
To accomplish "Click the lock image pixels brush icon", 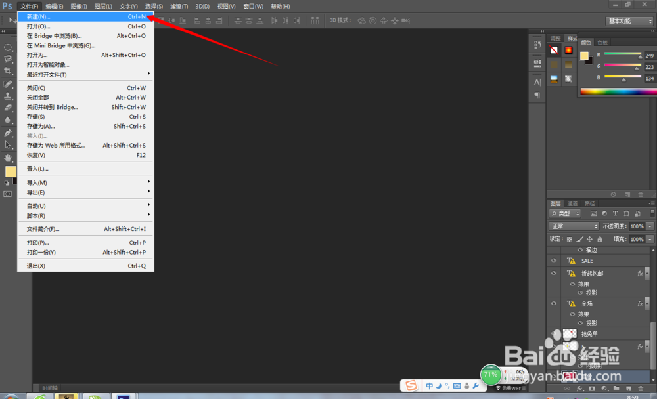I will tap(579, 239).
